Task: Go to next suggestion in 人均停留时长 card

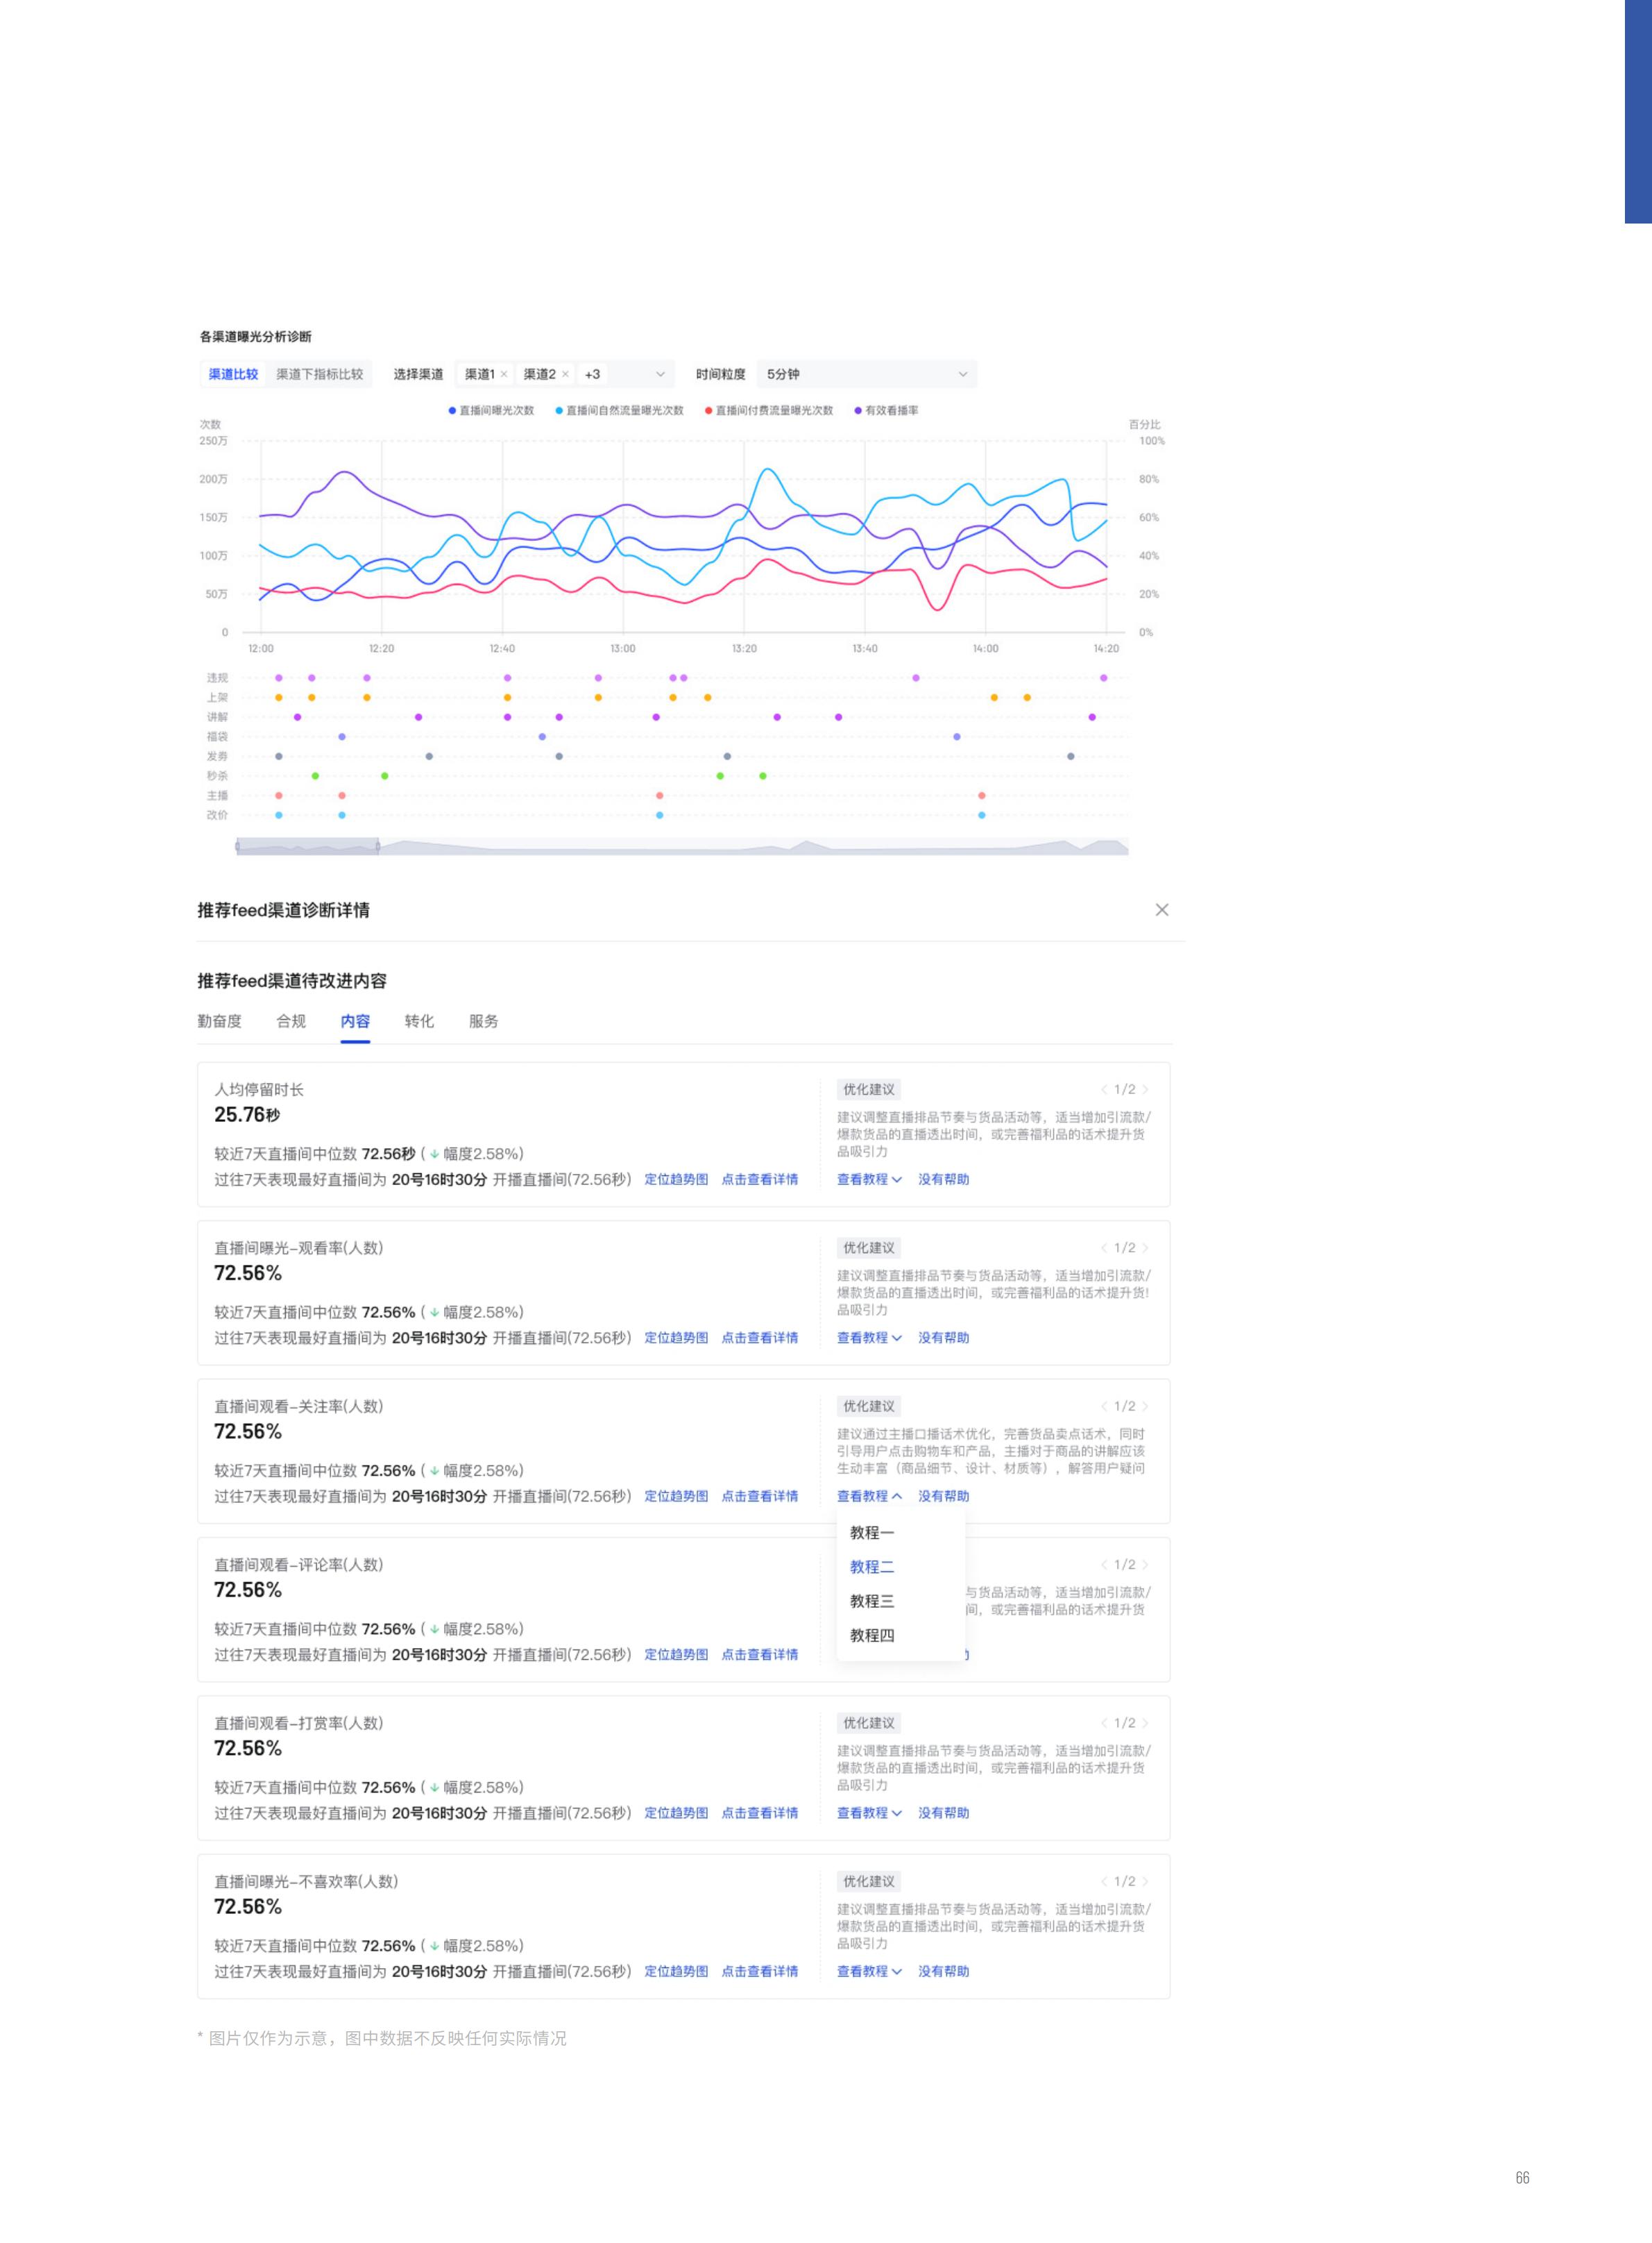Action: click(x=1145, y=1089)
